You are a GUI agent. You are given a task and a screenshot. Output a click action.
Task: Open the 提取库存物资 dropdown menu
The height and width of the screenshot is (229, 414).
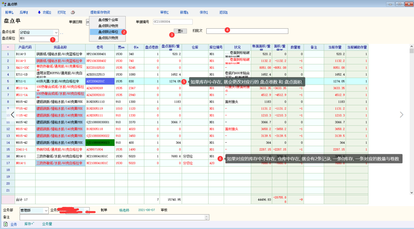coord(100,12)
